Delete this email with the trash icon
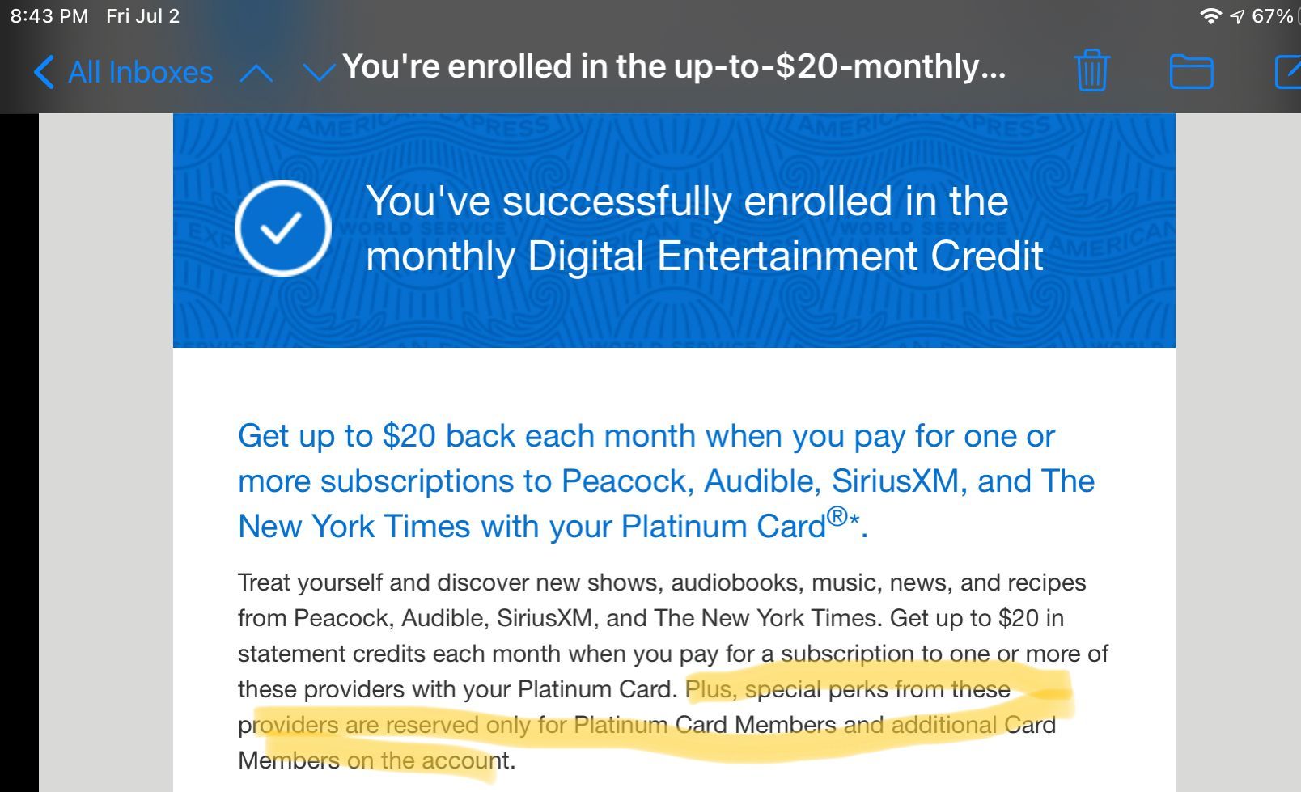Image resolution: width=1301 pixels, height=792 pixels. point(1091,70)
